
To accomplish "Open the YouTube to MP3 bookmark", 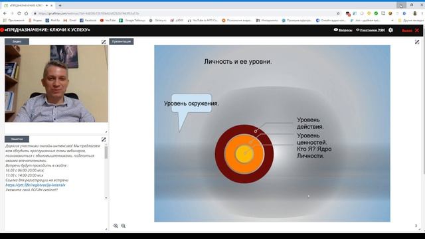I will click(x=203, y=21).
